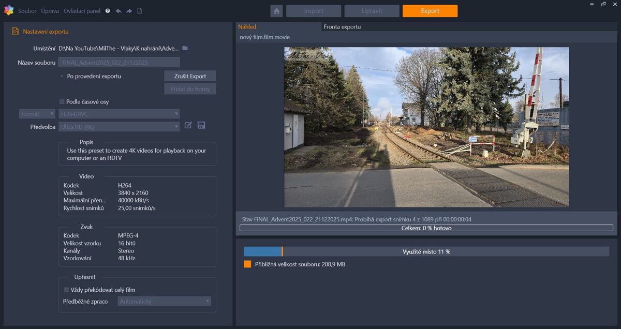This screenshot has height=329, width=621.
Task: Edit the preset with pencil icon
Action: pyautogui.click(x=188, y=125)
